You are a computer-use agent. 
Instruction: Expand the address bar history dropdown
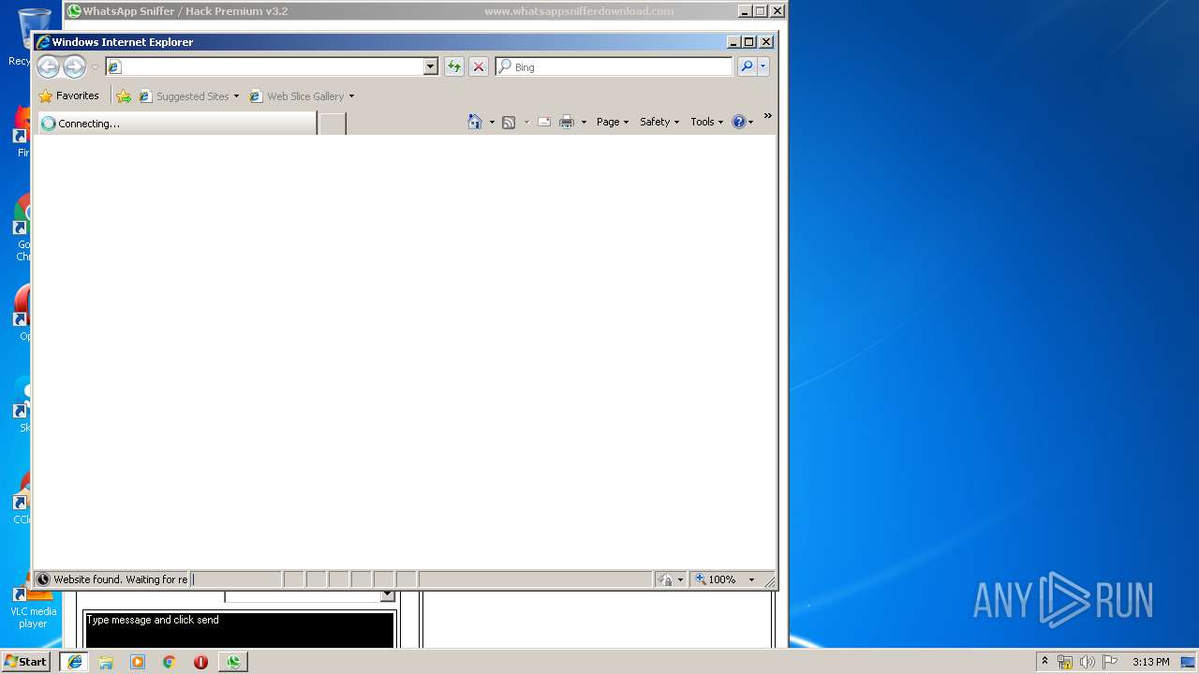click(x=431, y=66)
